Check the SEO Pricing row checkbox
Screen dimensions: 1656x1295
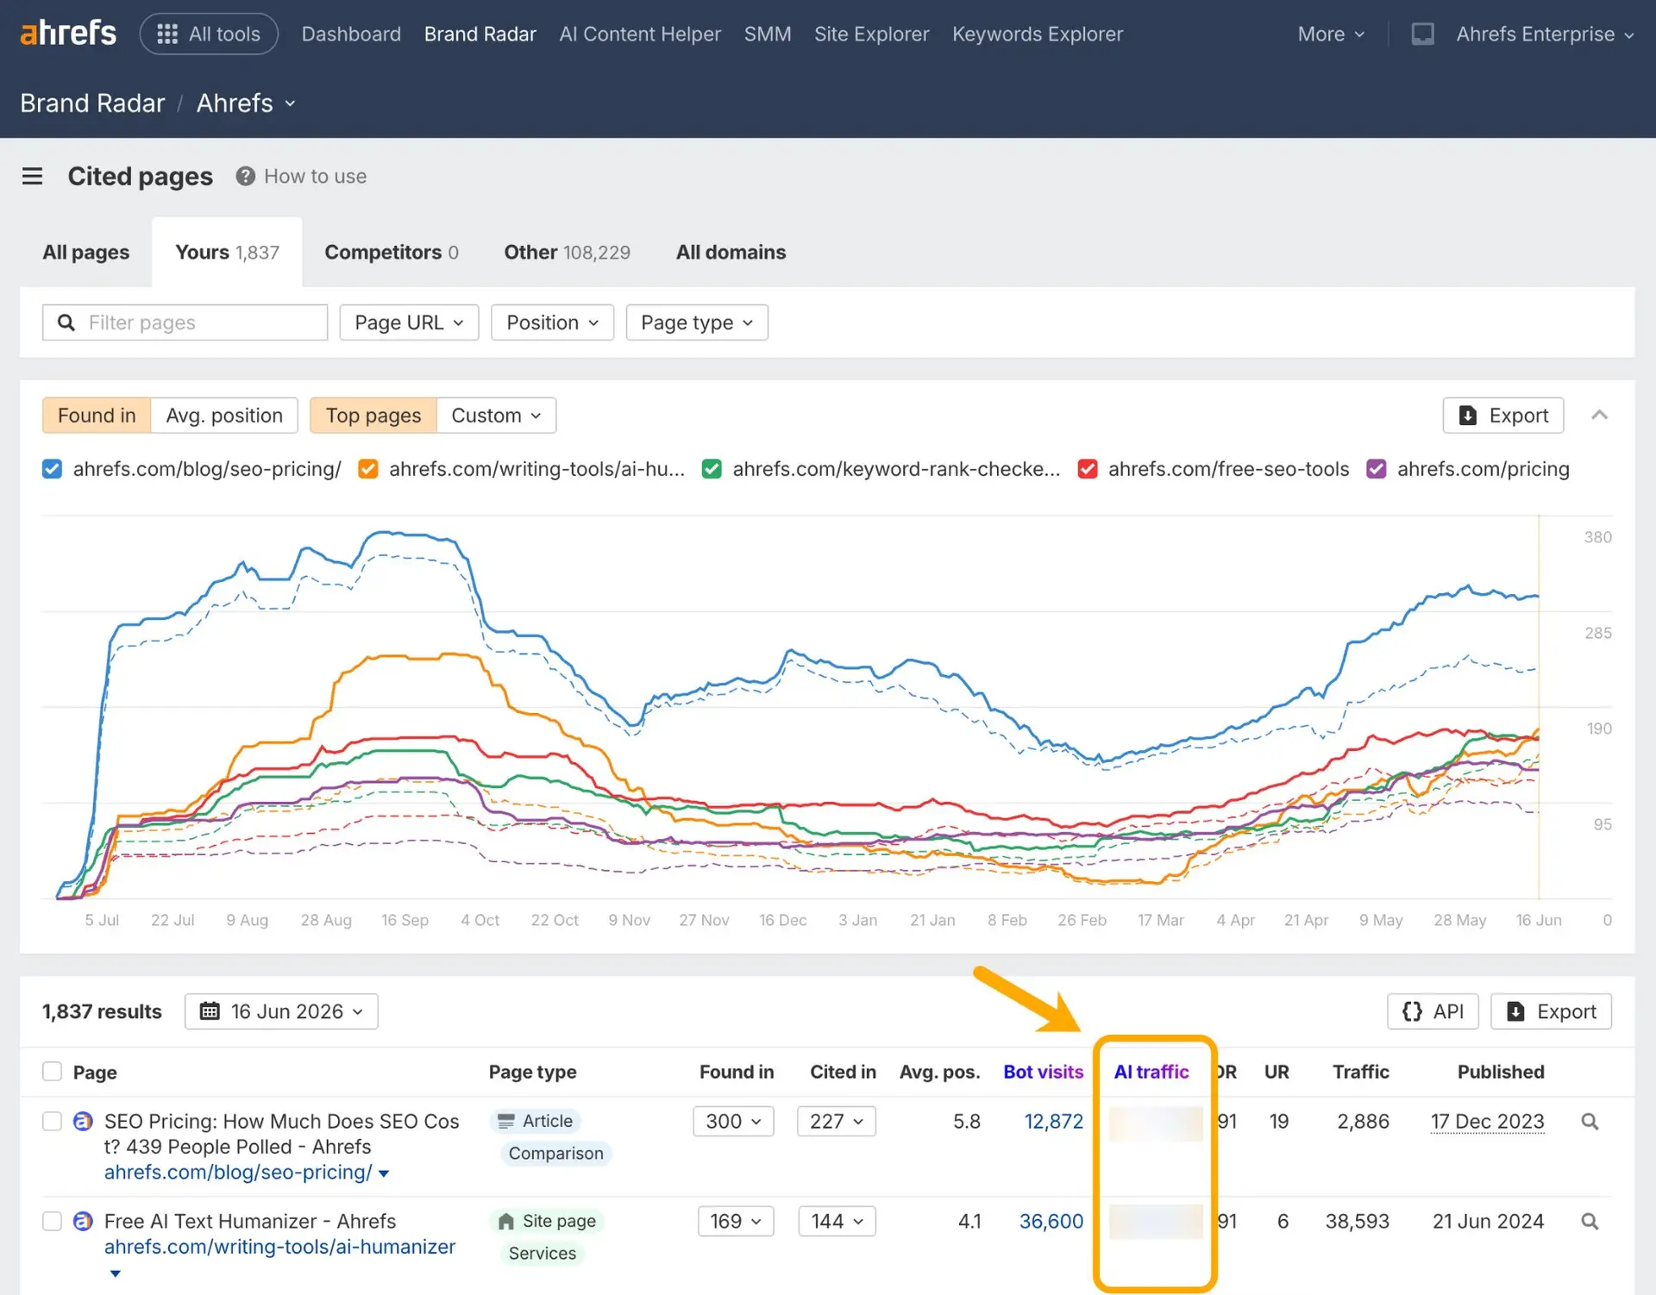tap(52, 1122)
